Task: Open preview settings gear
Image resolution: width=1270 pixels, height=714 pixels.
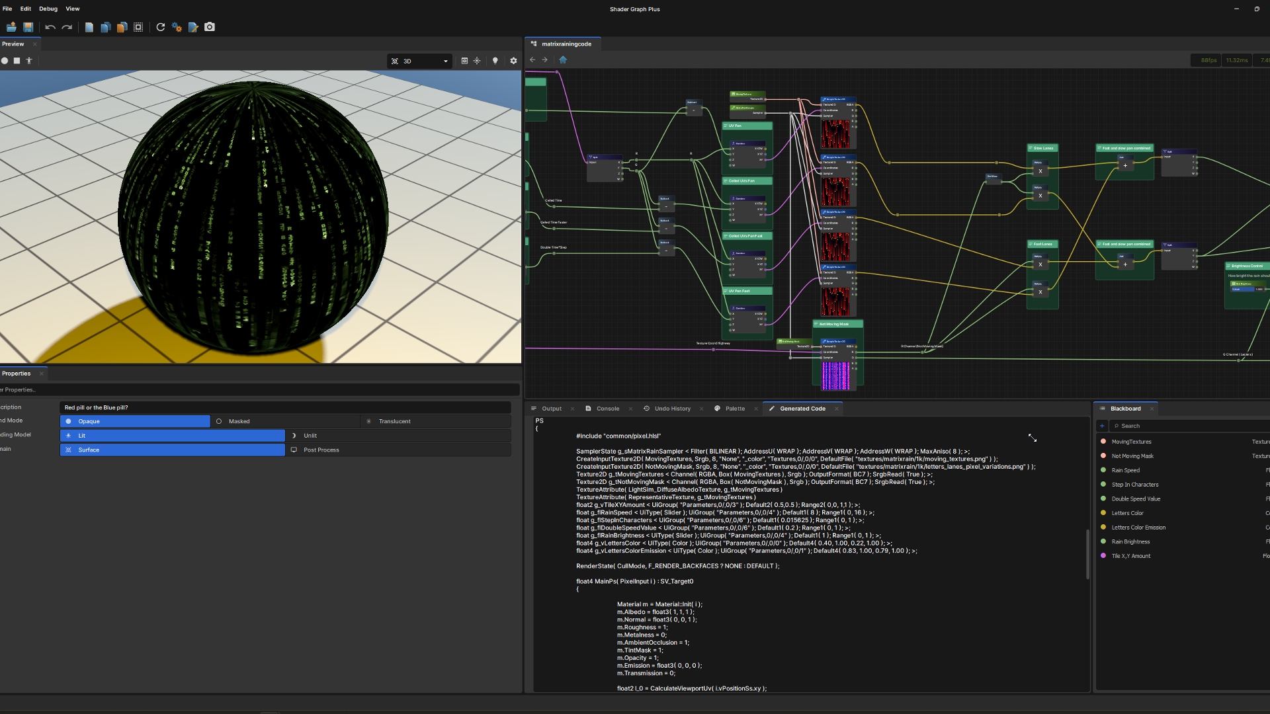Action: [x=513, y=61]
